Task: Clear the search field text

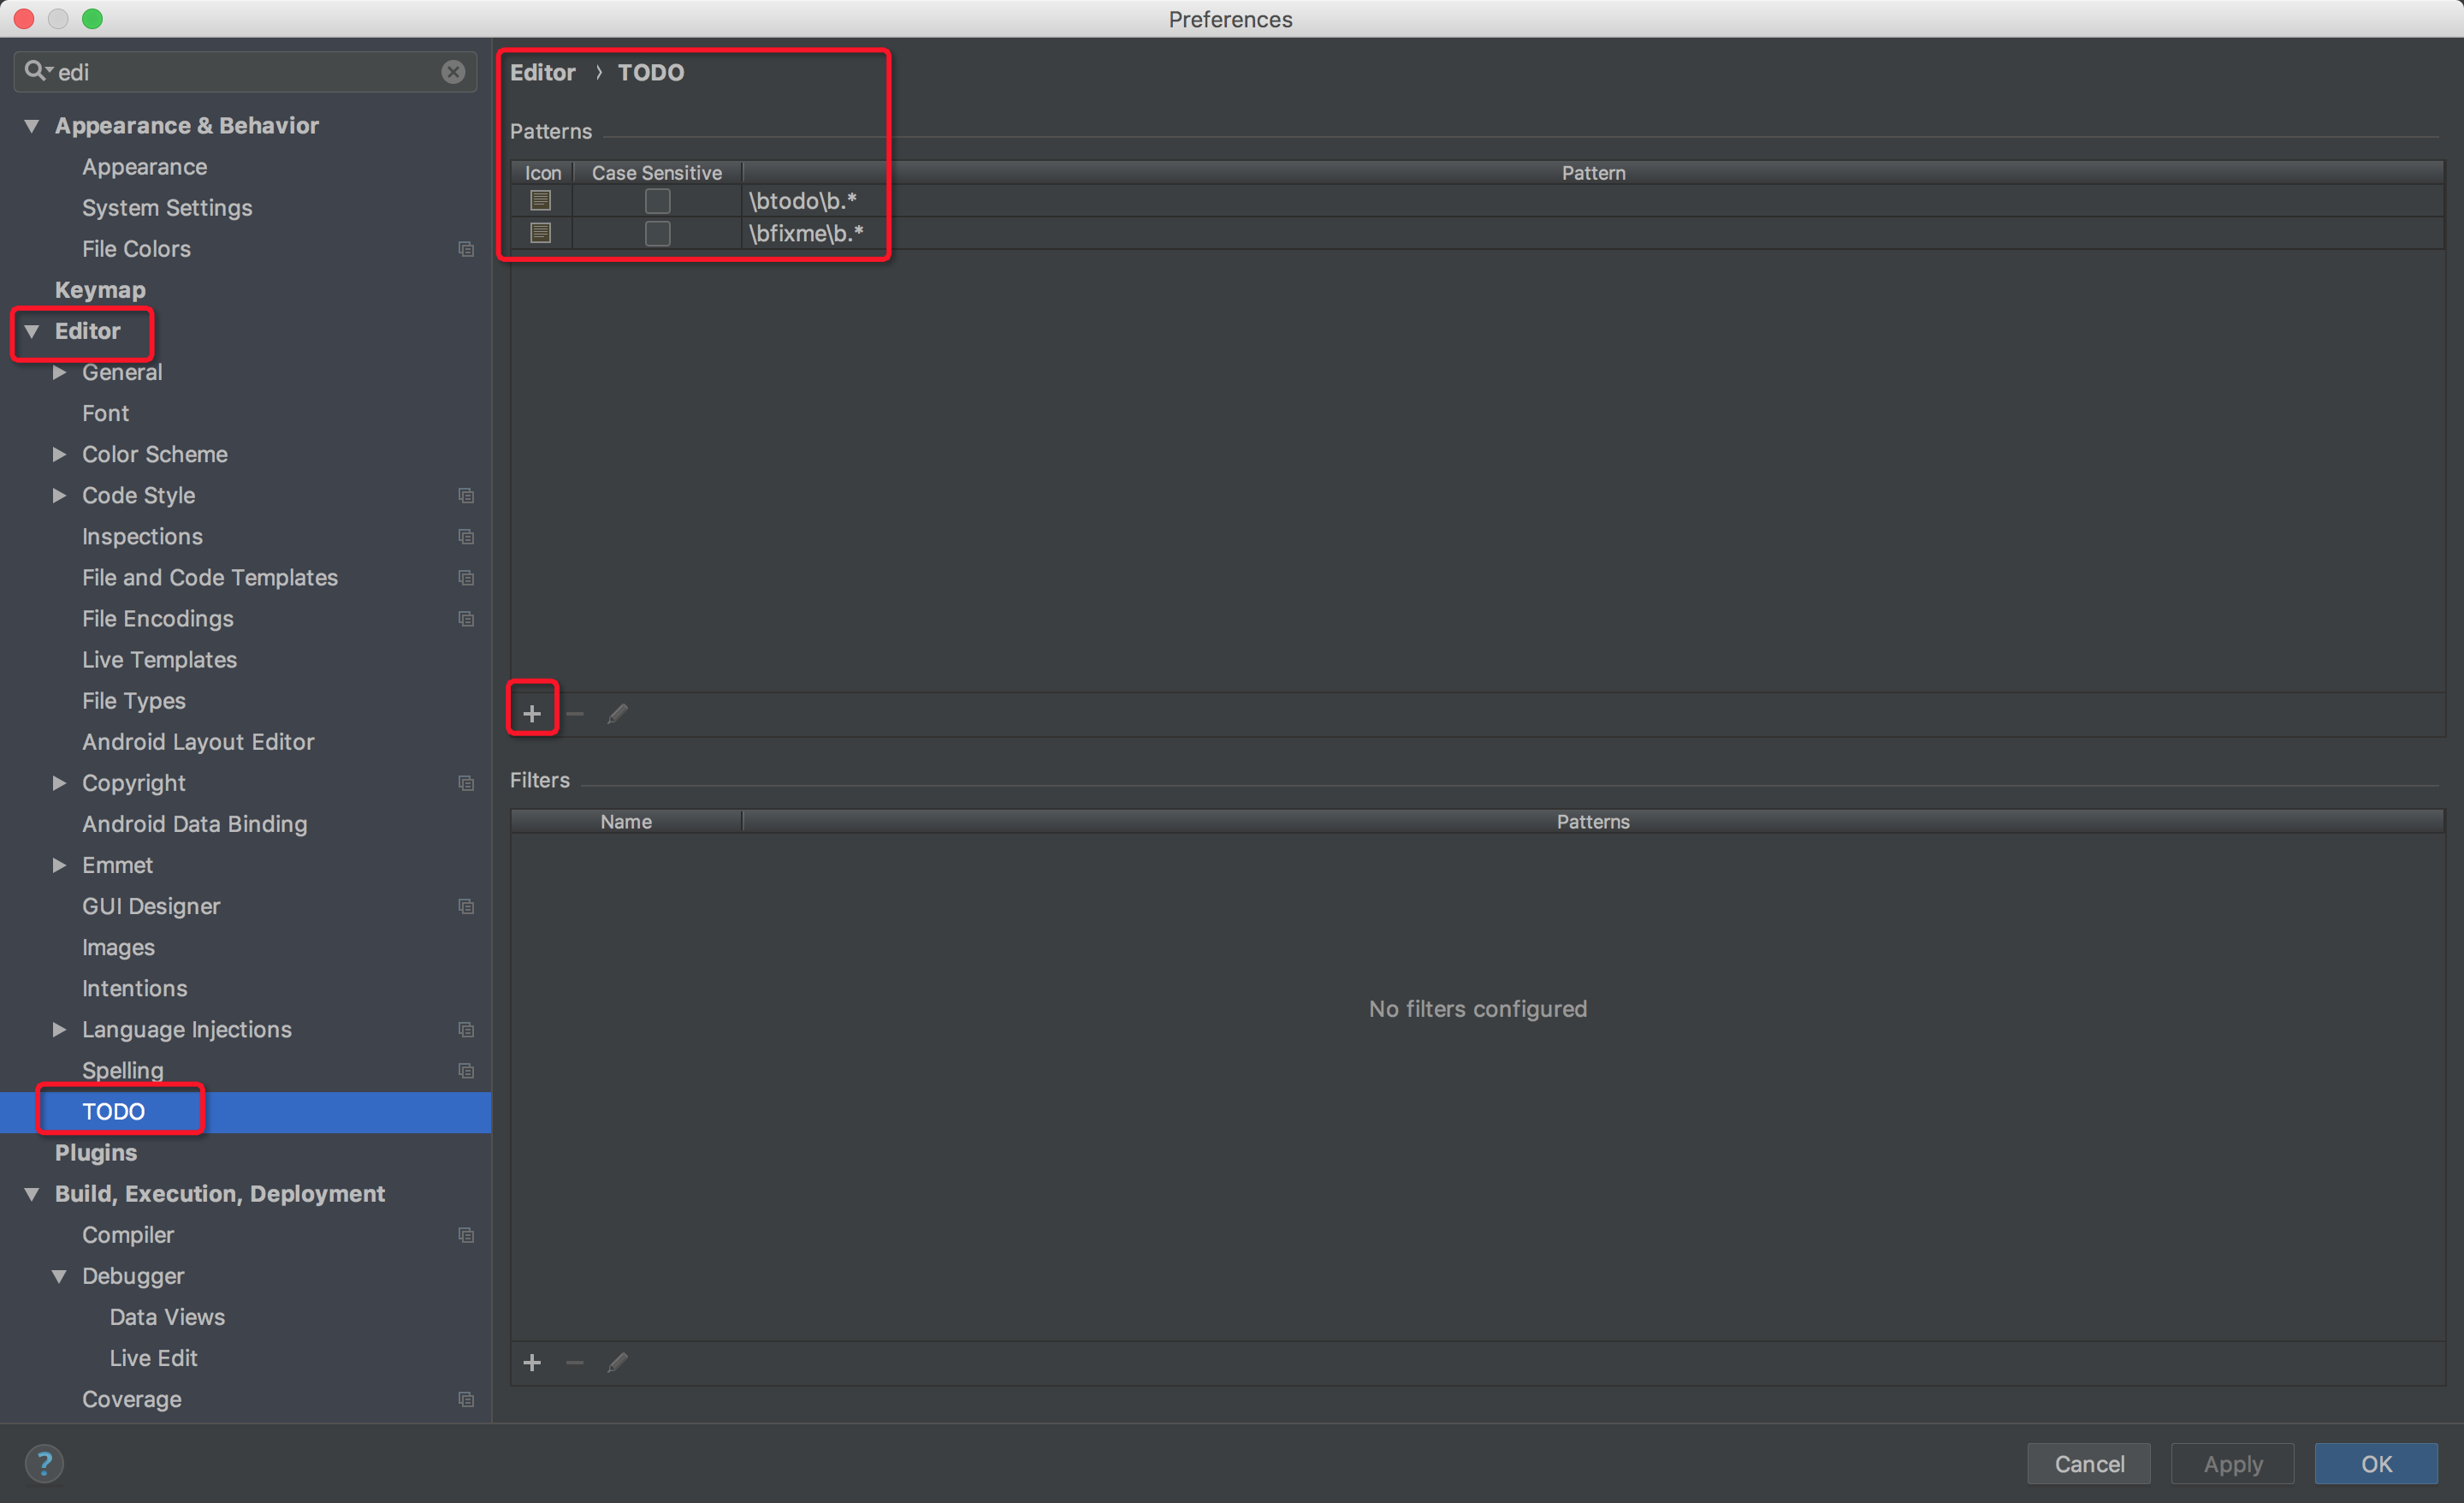Action: (x=453, y=72)
